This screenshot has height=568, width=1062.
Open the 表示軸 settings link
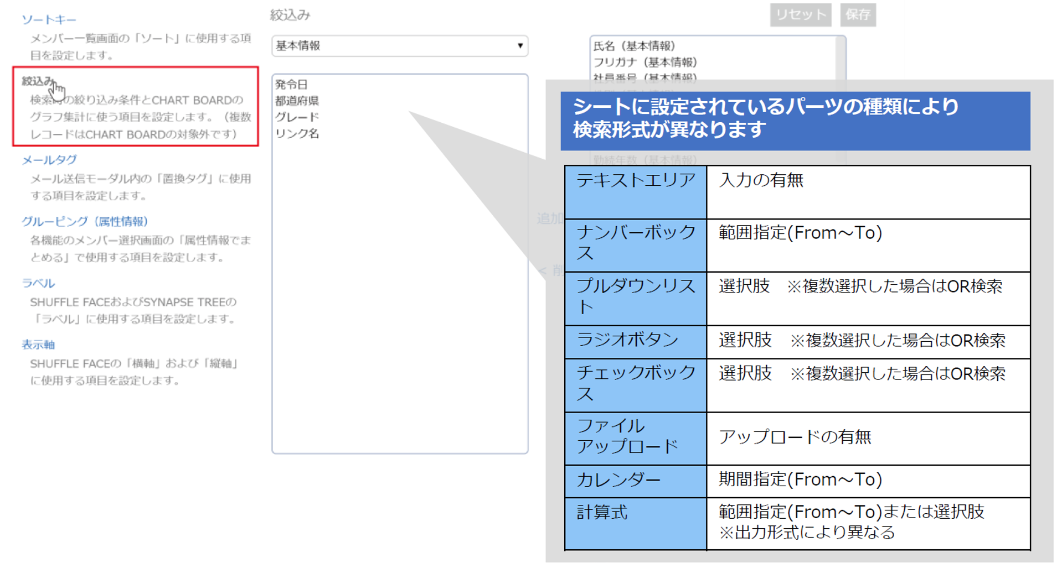coord(38,345)
